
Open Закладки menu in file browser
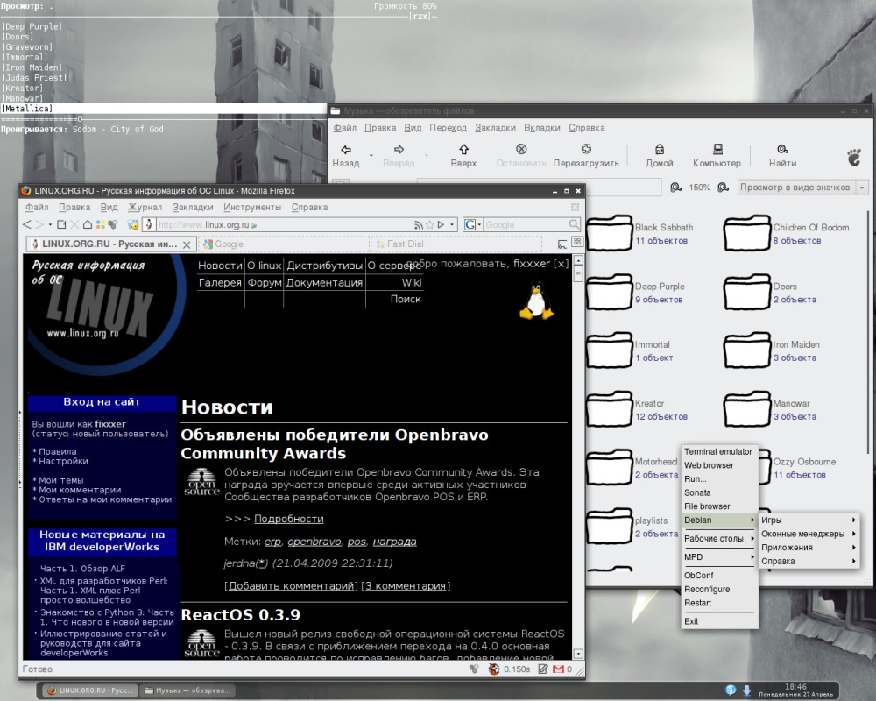coord(495,128)
